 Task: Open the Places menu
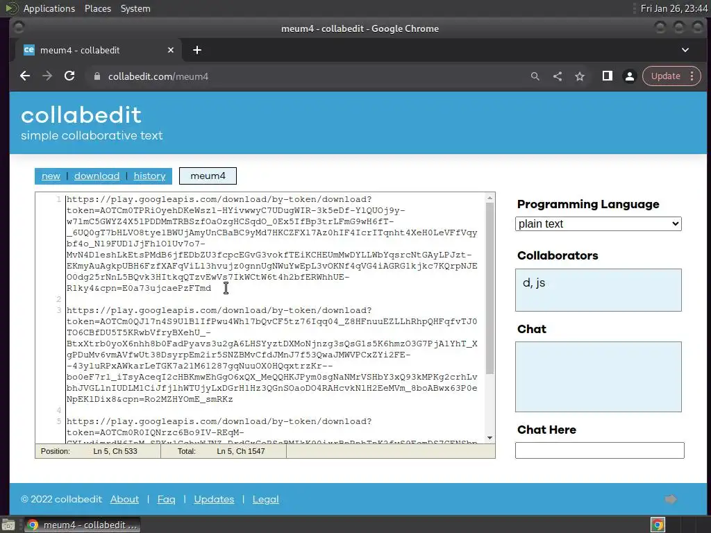[x=97, y=8]
